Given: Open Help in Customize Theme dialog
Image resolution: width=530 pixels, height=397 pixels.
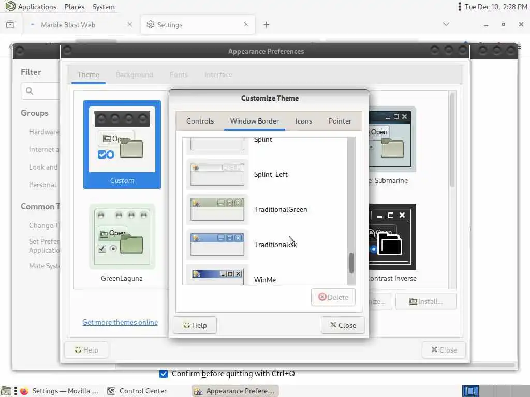Looking at the screenshot, I should (x=195, y=325).
